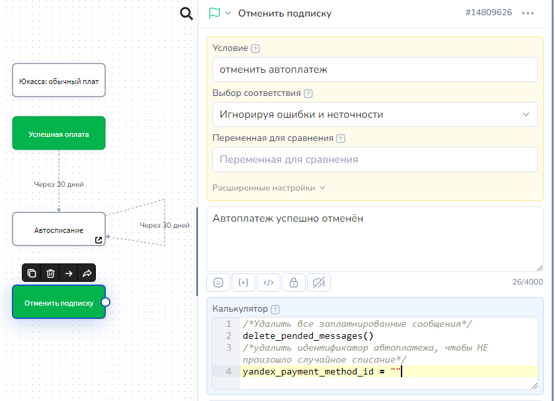Open the emoji picker for the message
Image resolution: width=555 pixels, height=401 pixels.
[218, 283]
